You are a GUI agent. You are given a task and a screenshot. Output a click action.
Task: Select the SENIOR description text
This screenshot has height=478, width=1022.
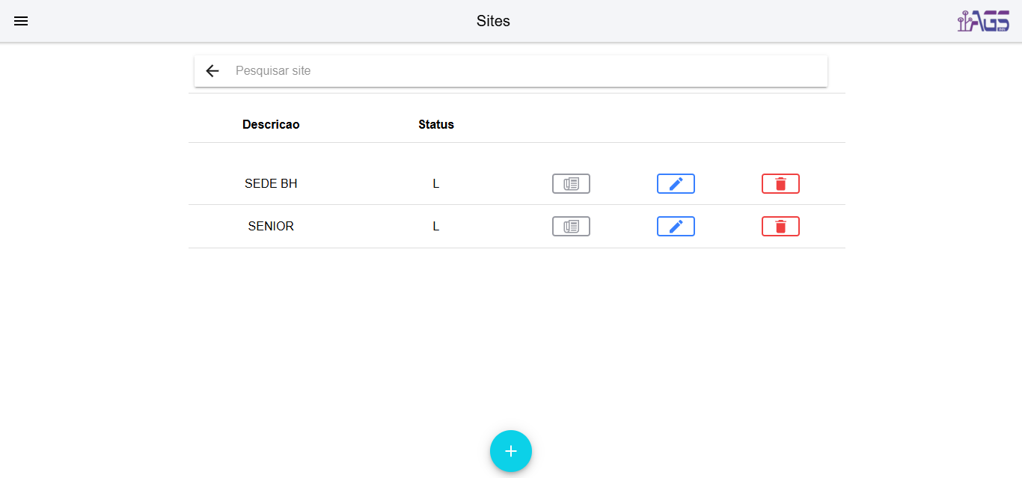click(271, 226)
